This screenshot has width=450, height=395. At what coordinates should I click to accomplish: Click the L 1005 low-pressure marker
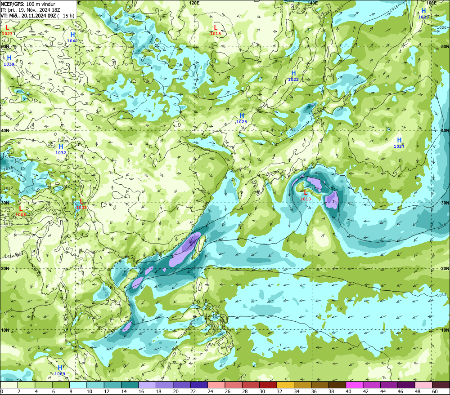(x=81, y=204)
